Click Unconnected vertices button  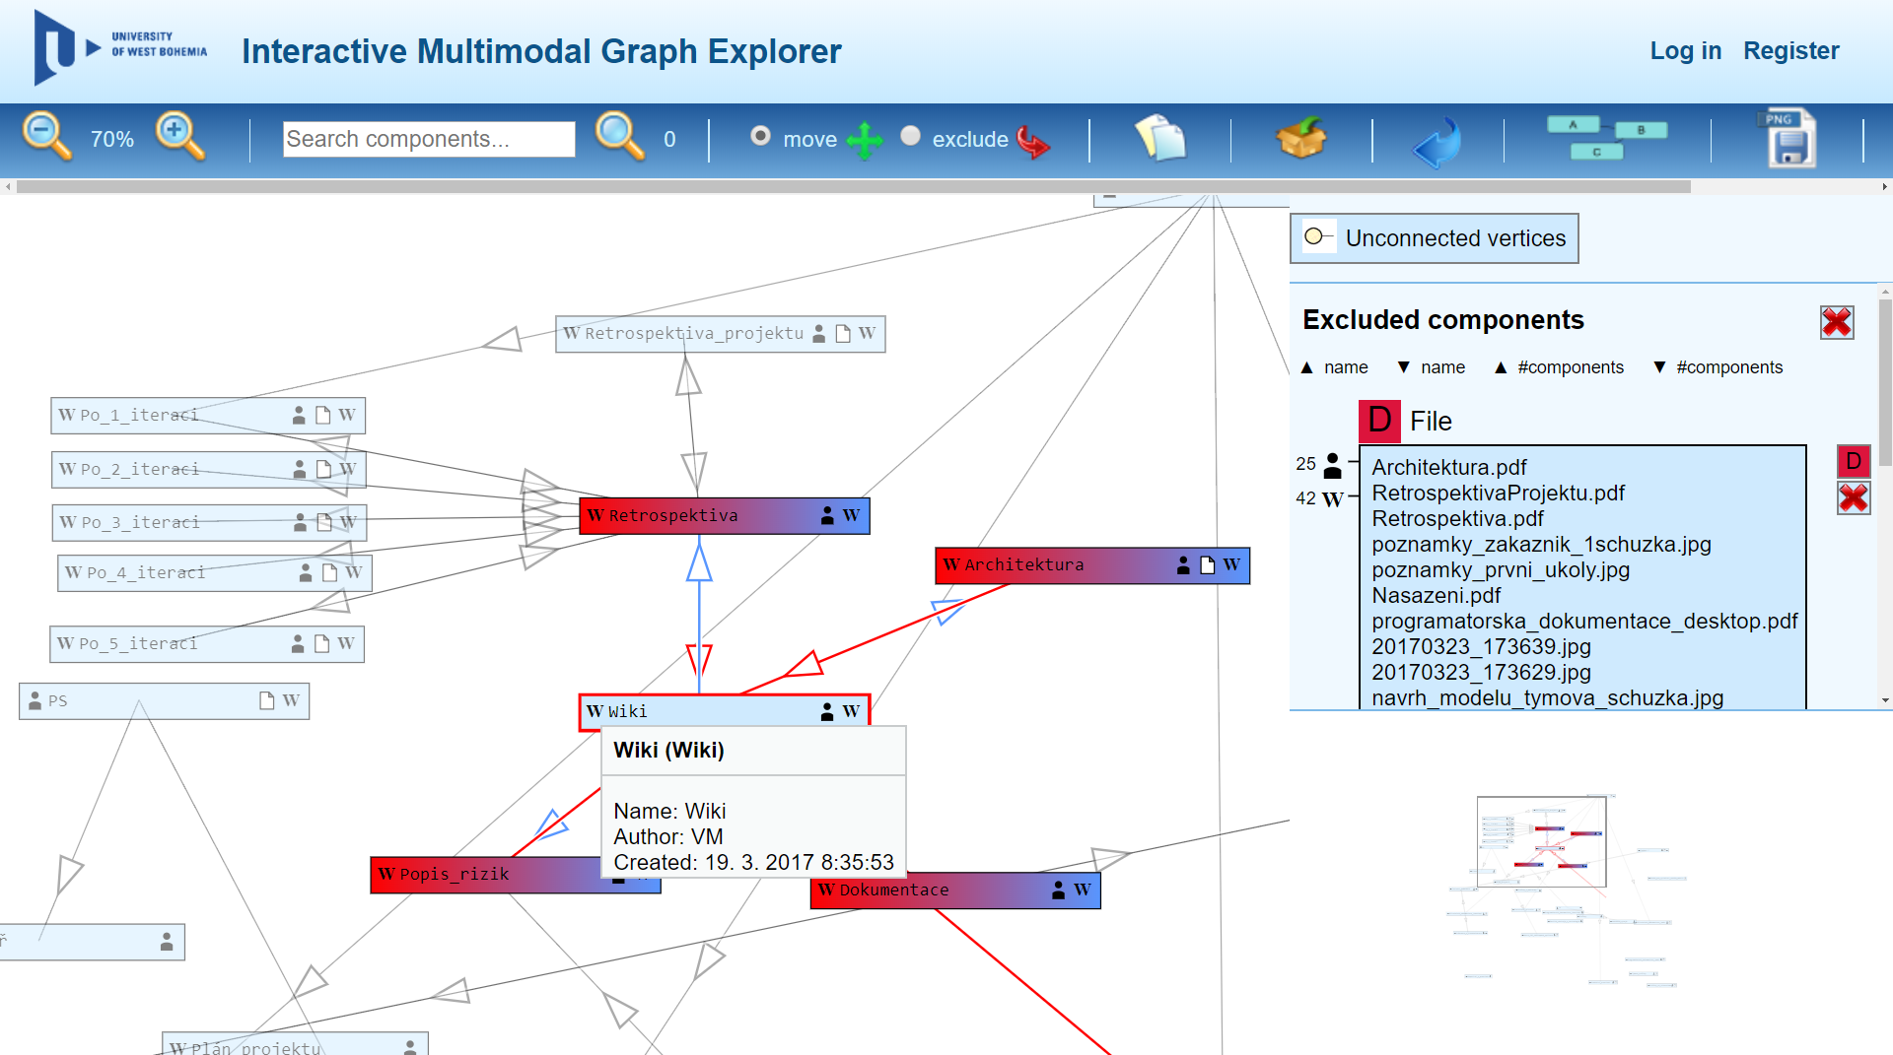pos(1435,238)
